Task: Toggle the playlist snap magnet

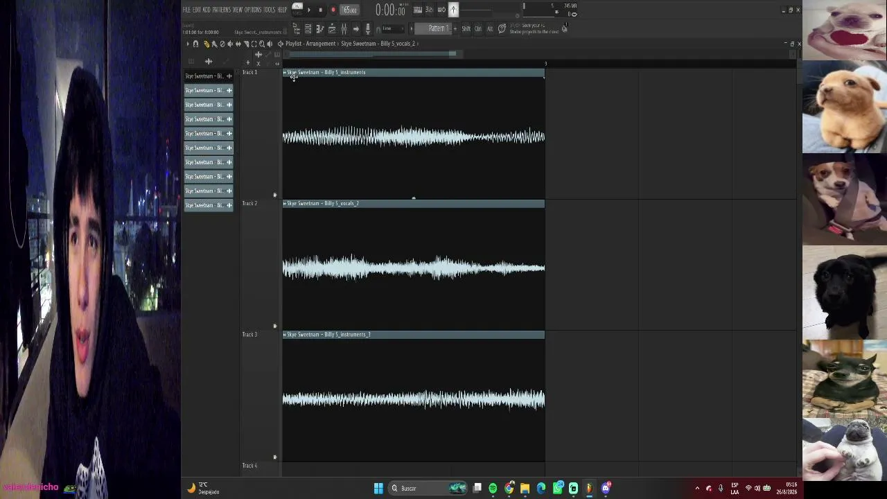Action: (x=196, y=44)
